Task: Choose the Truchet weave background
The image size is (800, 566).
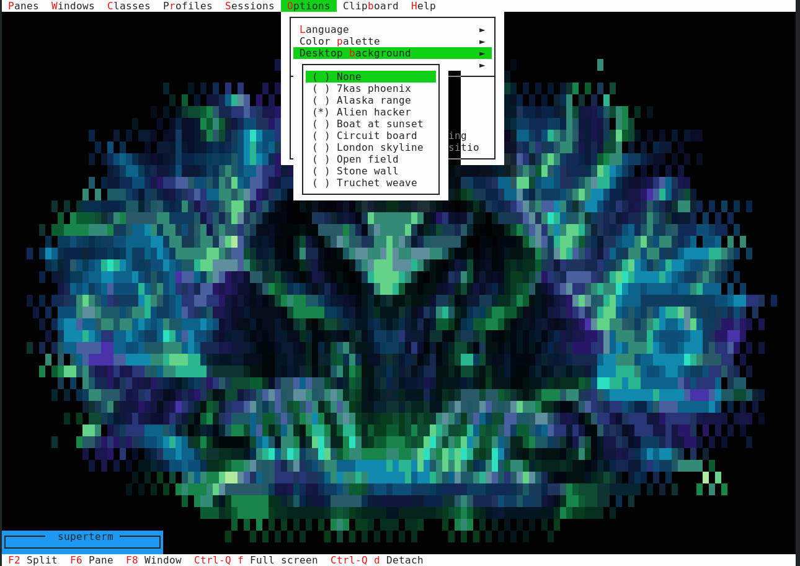Action: (371, 182)
